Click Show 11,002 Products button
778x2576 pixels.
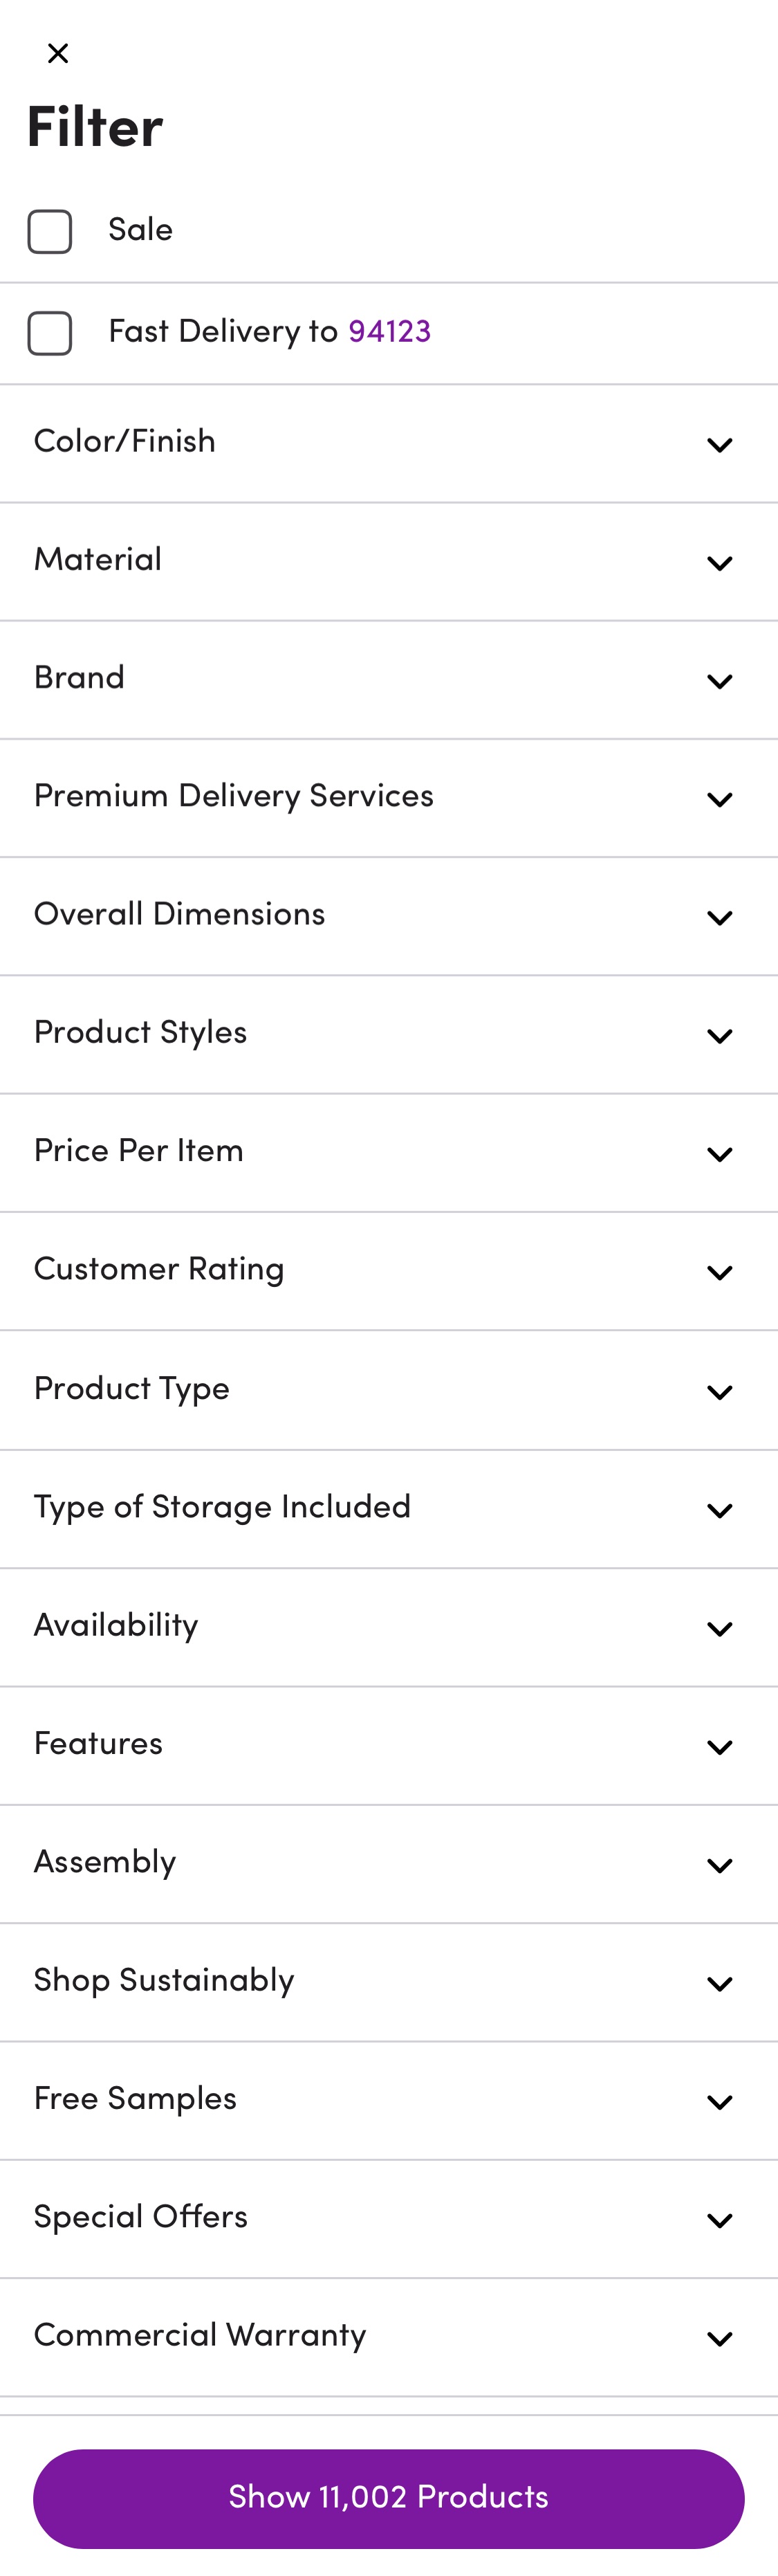click(389, 2497)
